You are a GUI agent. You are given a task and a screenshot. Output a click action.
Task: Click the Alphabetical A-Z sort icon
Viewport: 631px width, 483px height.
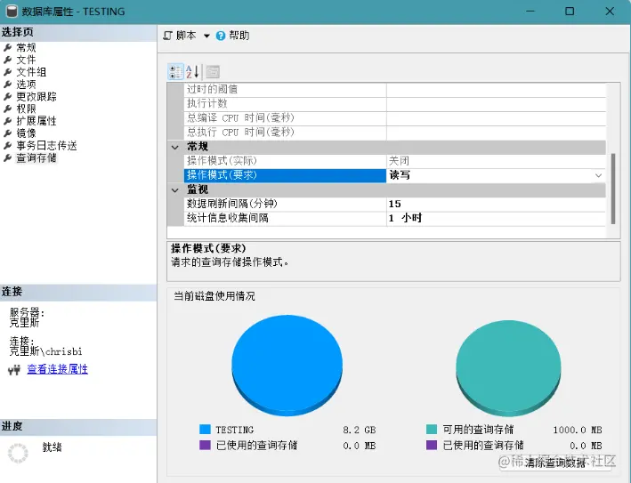[x=192, y=72]
